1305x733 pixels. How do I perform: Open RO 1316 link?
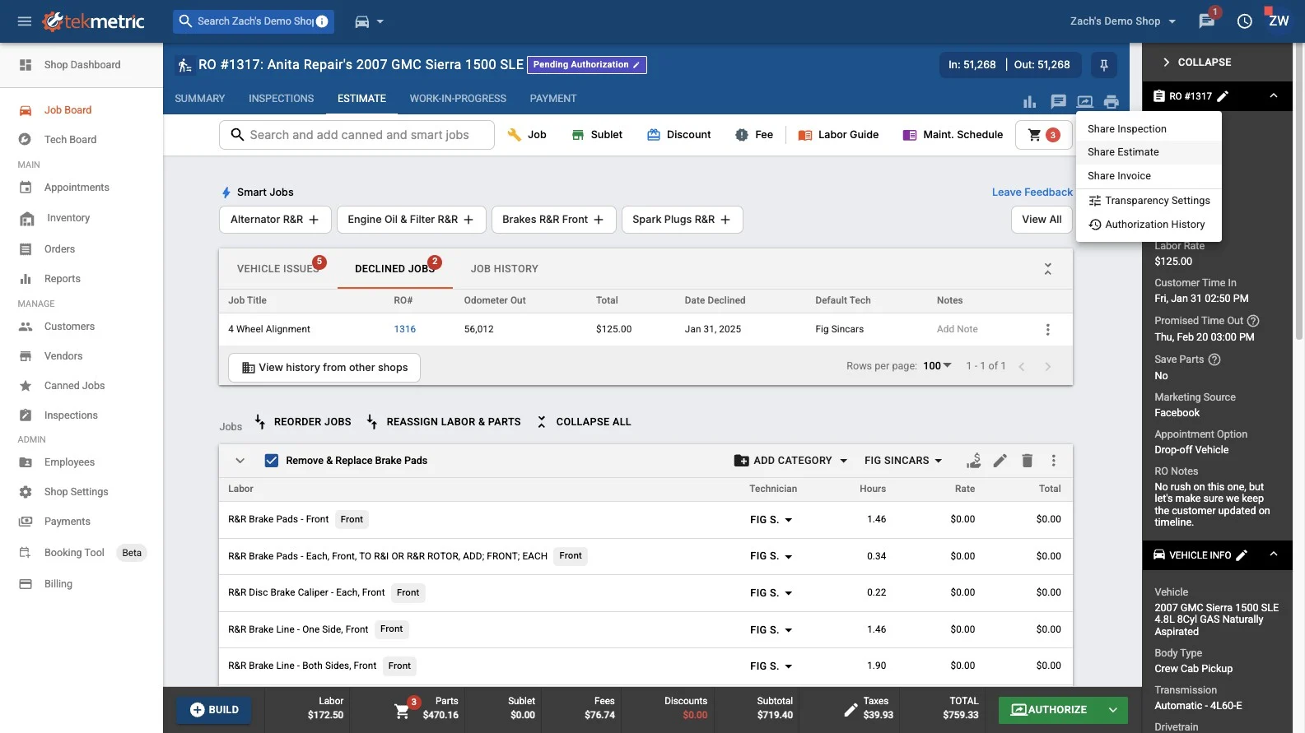404,330
